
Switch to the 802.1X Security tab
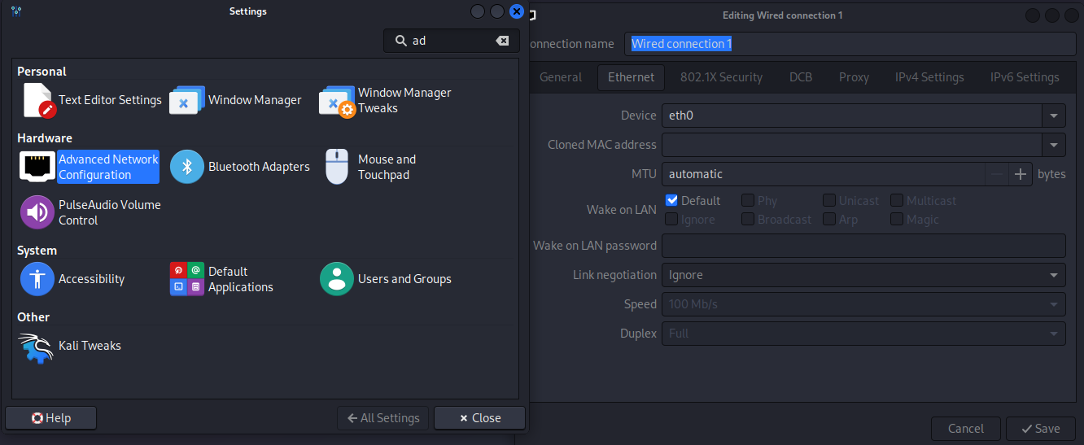[x=721, y=77]
